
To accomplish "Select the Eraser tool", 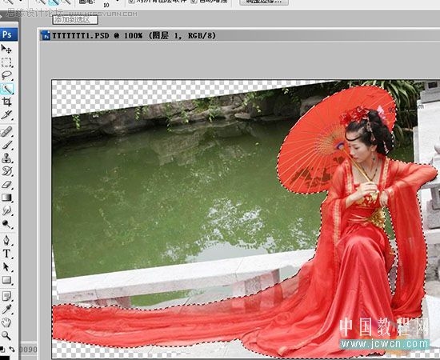I will (x=6, y=185).
